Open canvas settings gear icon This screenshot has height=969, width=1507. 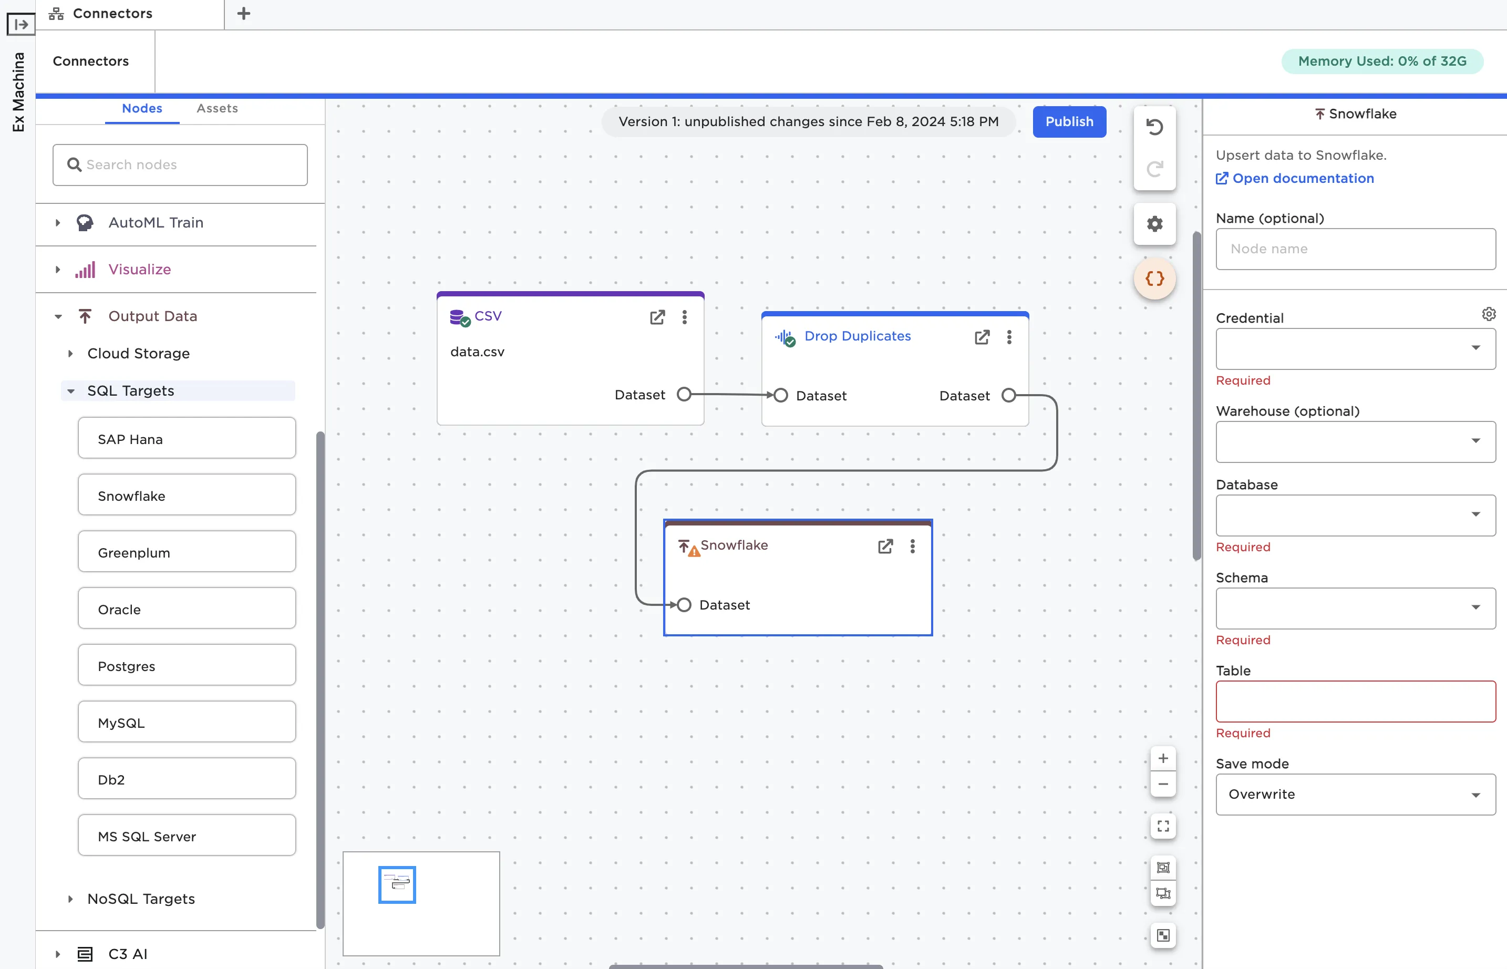tap(1154, 224)
